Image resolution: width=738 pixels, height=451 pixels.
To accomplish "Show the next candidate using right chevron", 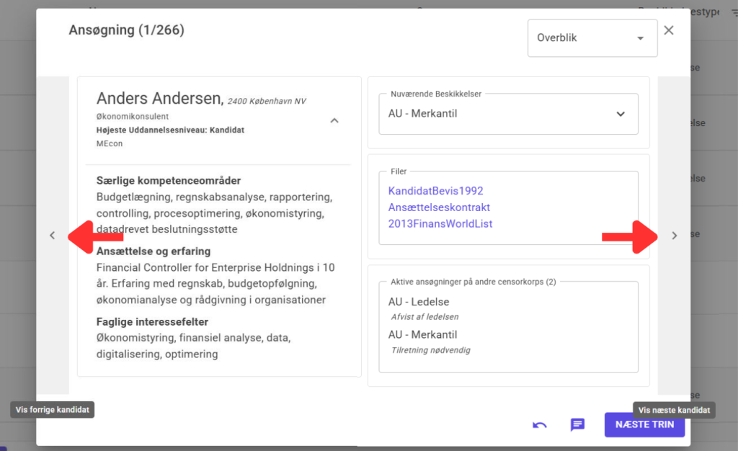I will [674, 236].
